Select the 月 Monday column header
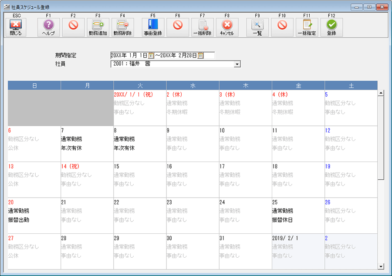Image resolution: width=392 pixels, height=276 pixels. [x=87, y=85]
